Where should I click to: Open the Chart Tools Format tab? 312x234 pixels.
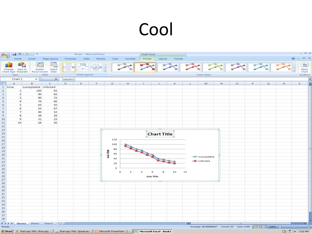pyautogui.click(x=178, y=59)
